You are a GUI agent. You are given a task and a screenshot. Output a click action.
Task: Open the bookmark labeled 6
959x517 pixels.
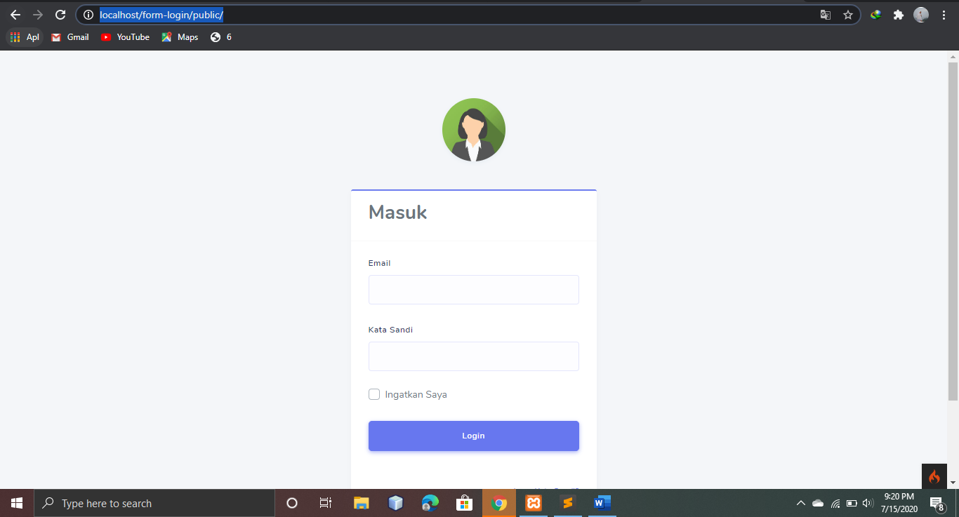click(220, 37)
